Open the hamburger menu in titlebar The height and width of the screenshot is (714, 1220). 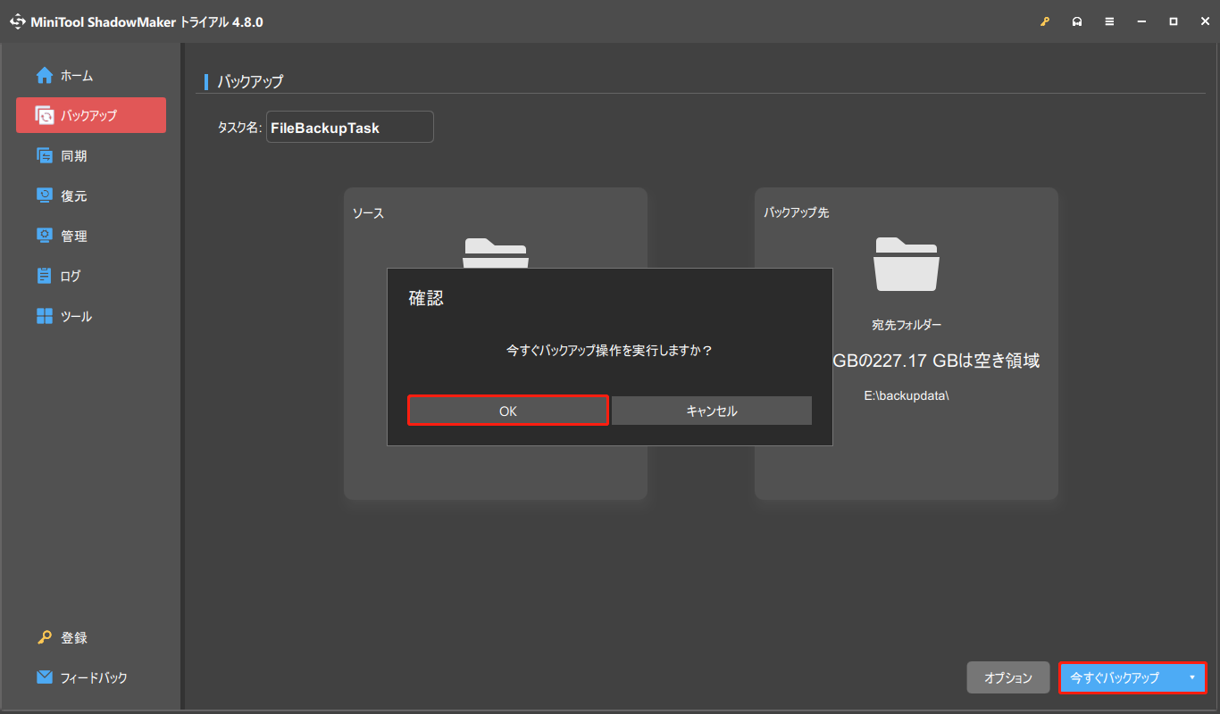(1109, 21)
